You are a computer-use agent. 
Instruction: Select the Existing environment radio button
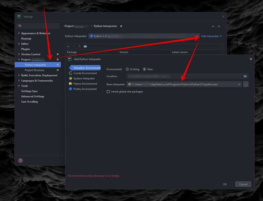pyautogui.click(x=127, y=69)
